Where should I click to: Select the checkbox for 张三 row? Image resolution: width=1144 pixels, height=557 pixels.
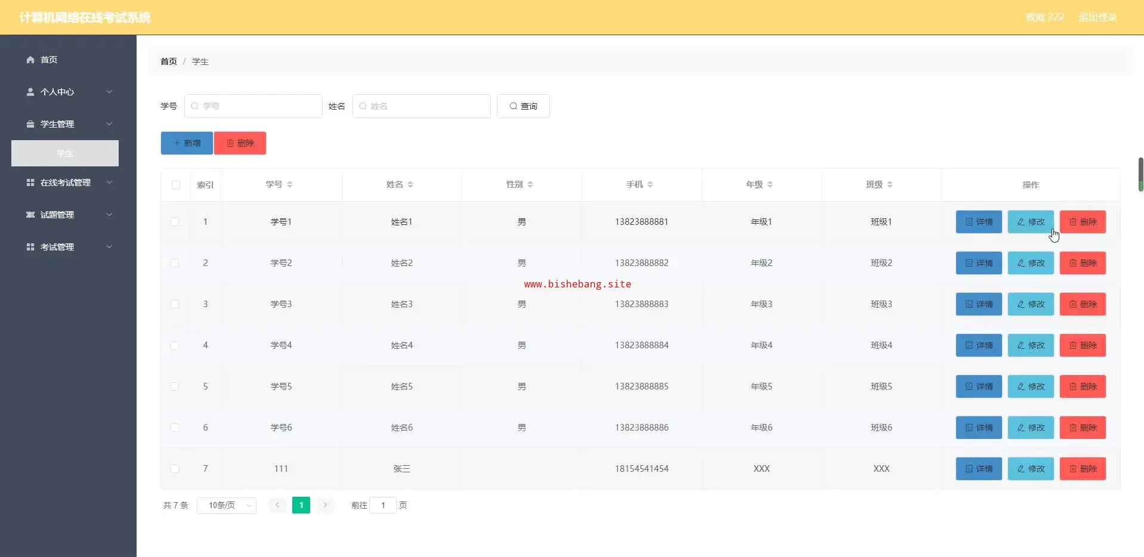(175, 469)
